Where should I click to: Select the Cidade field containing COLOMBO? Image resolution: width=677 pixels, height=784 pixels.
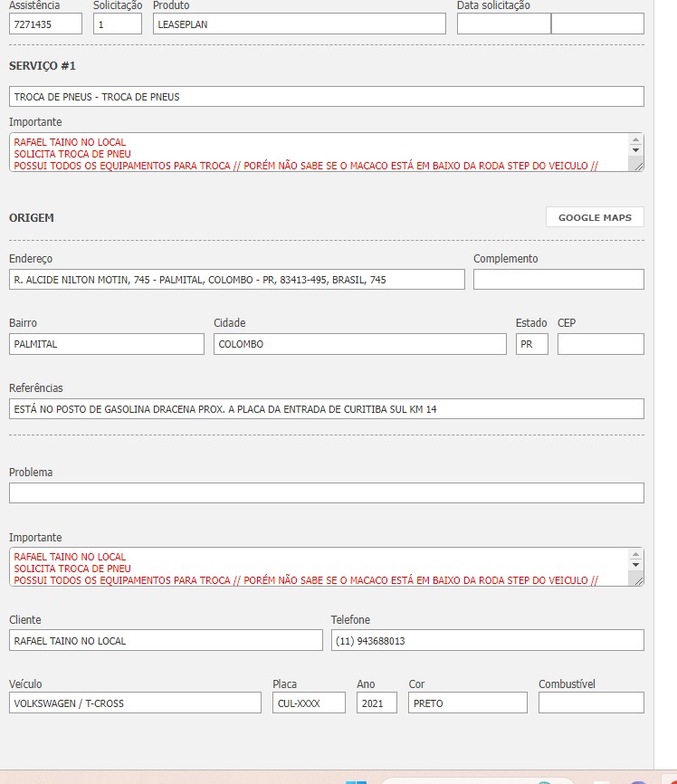tap(359, 344)
